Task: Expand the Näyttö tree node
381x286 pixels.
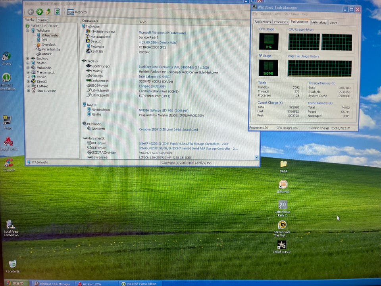Action: coord(28,63)
